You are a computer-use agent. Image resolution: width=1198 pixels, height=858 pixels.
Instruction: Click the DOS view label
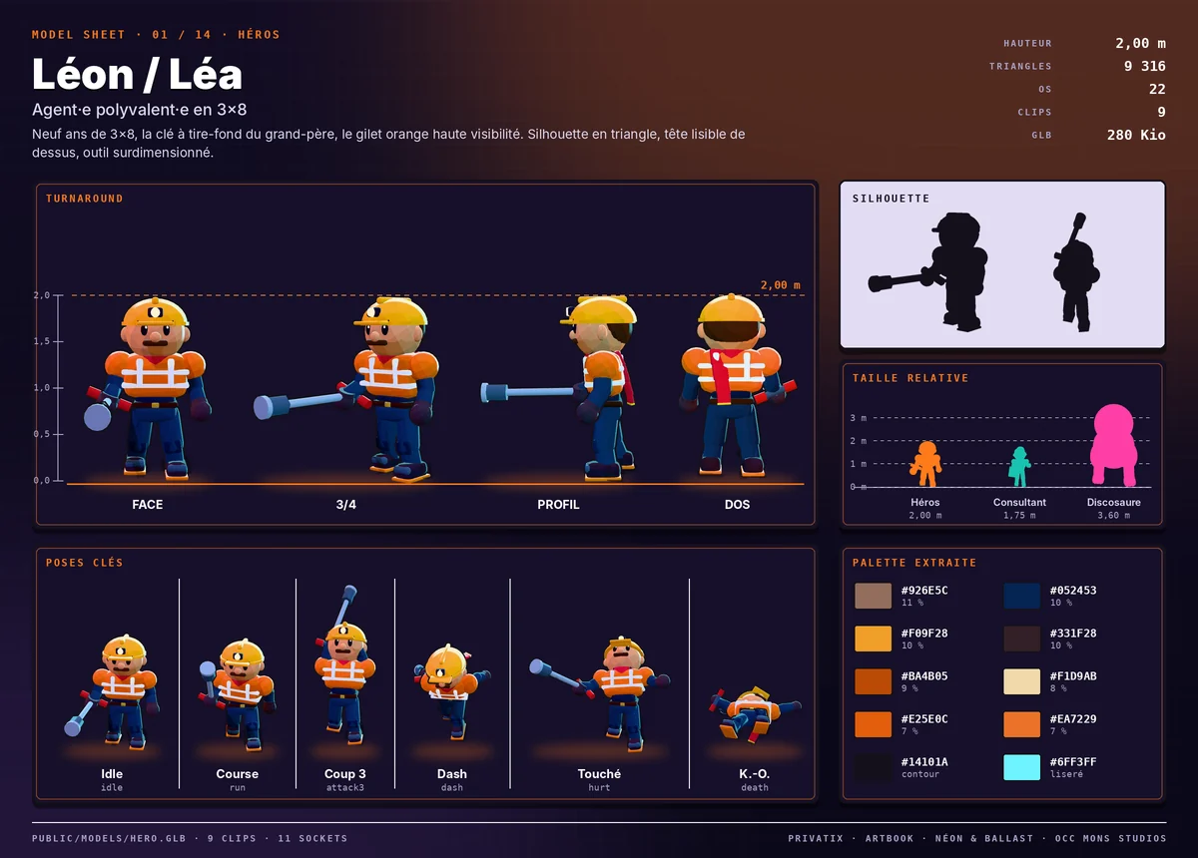point(738,505)
